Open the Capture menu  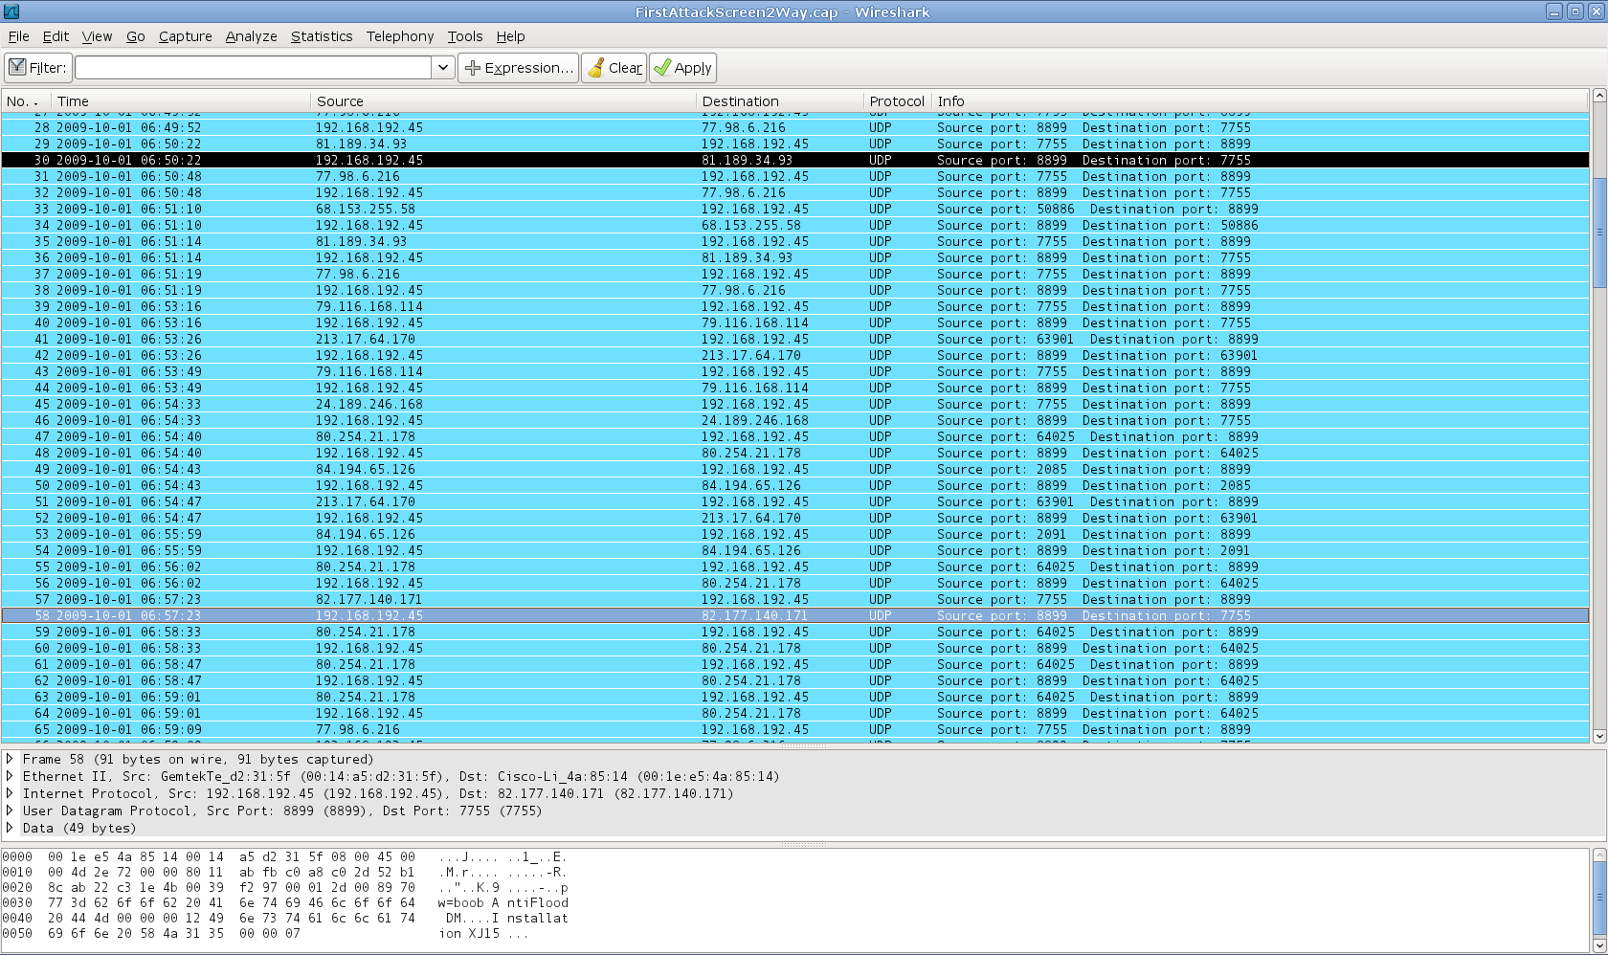[x=185, y=36]
